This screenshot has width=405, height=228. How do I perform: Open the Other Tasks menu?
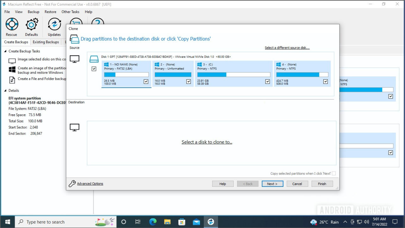point(70,12)
